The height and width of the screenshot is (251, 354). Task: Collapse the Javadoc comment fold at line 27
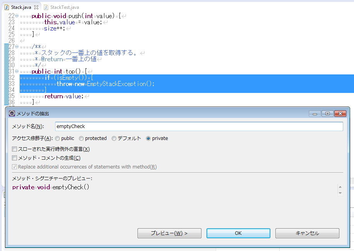click(17, 47)
